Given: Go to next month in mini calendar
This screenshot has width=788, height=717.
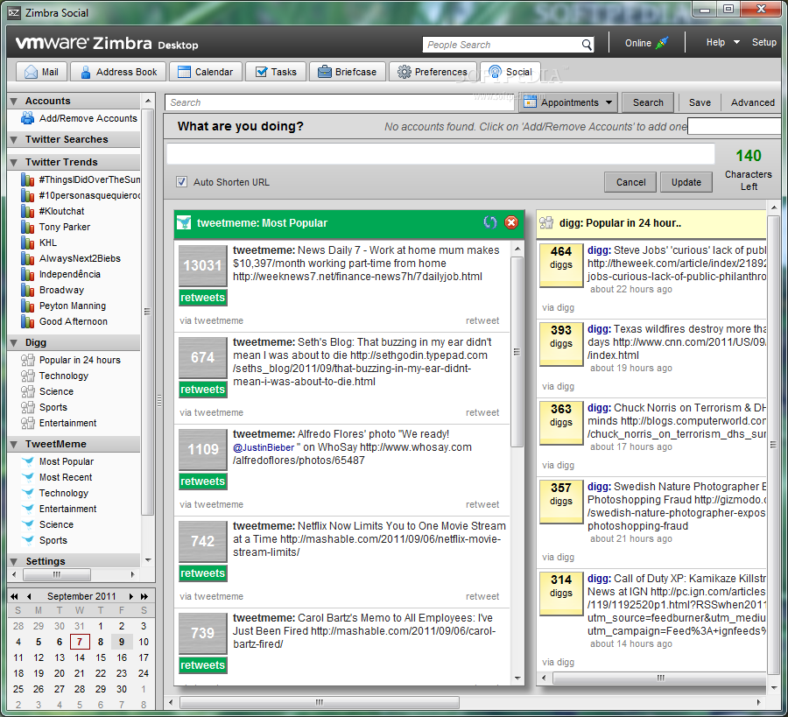Looking at the screenshot, I should pyautogui.click(x=130, y=596).
